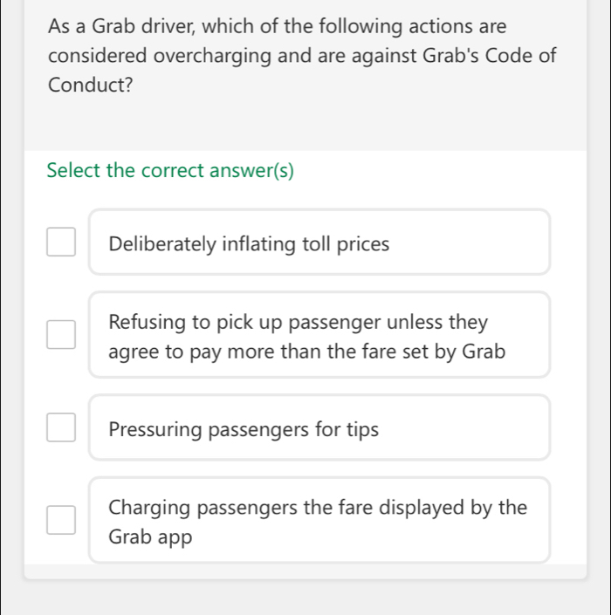611x615 pixels.
Task: Tick checkbox next to "Charging passengers the fare"
Action: click(x=61, y=520)
